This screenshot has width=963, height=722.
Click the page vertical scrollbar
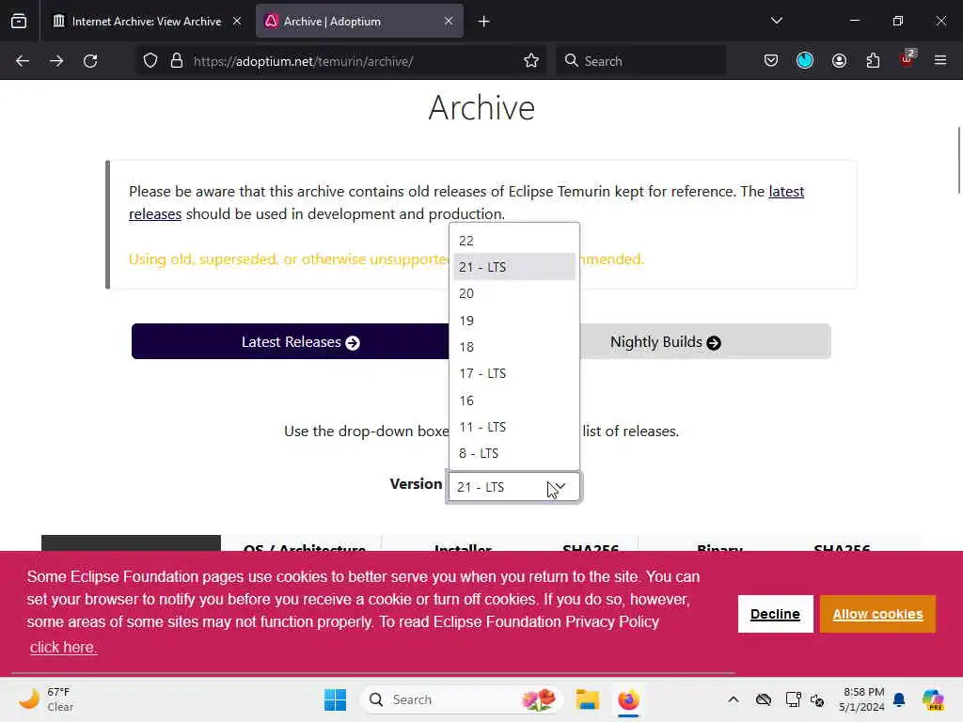click(958, 161)
